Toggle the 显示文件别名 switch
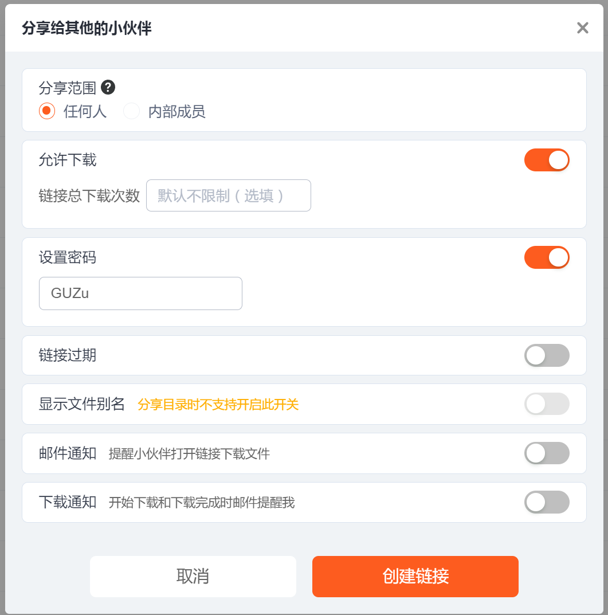Image resolution: width=608 pixels, height=615 pixels. pos(547,404)
